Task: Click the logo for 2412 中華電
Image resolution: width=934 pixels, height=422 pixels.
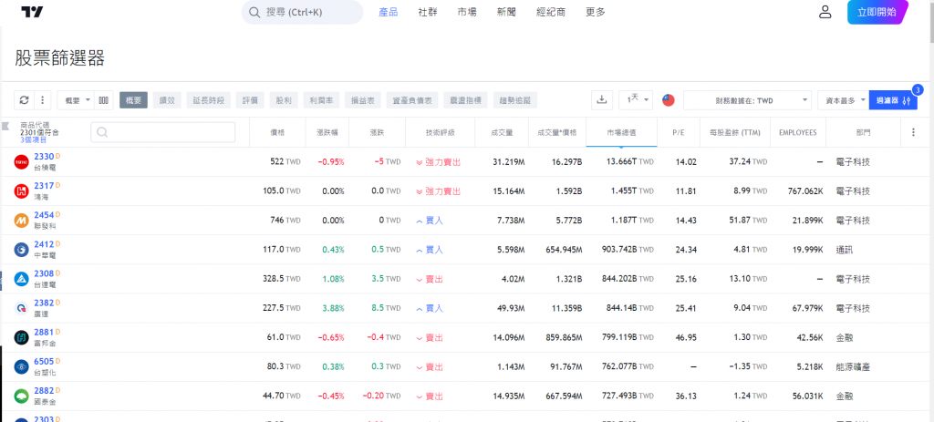Action: pyautogui.click(x=22, y=250)
